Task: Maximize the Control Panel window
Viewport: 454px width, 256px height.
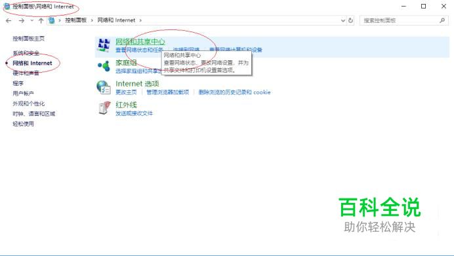Action: 423,6
